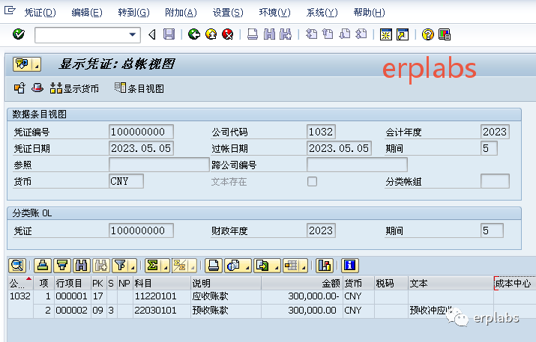Open the 凭证(D) menu
536x342 pixels.
(40, 13)
